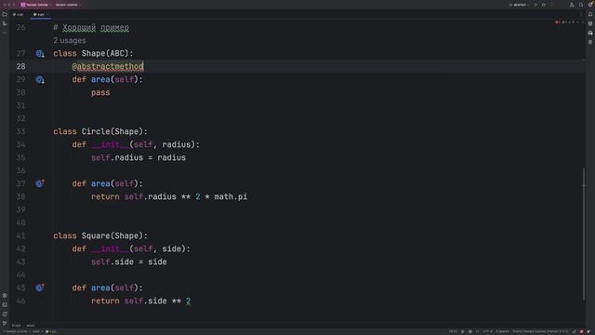Open the UTF-8 file encoding selector in status bar

(x=487, y=331)
